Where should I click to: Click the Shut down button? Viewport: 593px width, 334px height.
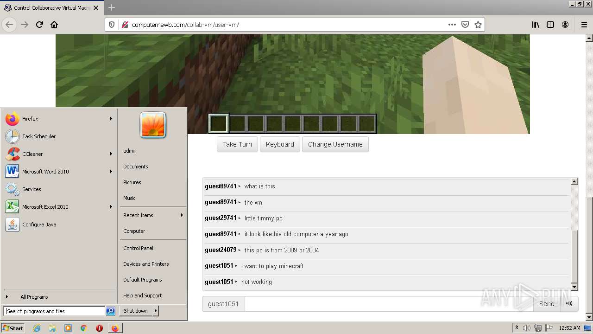136,311
